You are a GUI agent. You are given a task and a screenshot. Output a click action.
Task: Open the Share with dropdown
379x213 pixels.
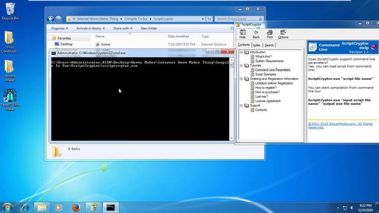tap(123, 28)
